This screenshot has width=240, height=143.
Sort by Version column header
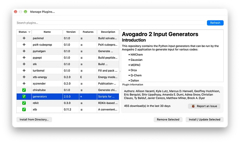pyautogui.click(x=71, y=32)
